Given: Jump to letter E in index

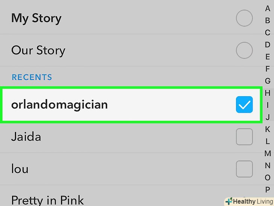Looking at the screenshot, I should click(268, 57).
